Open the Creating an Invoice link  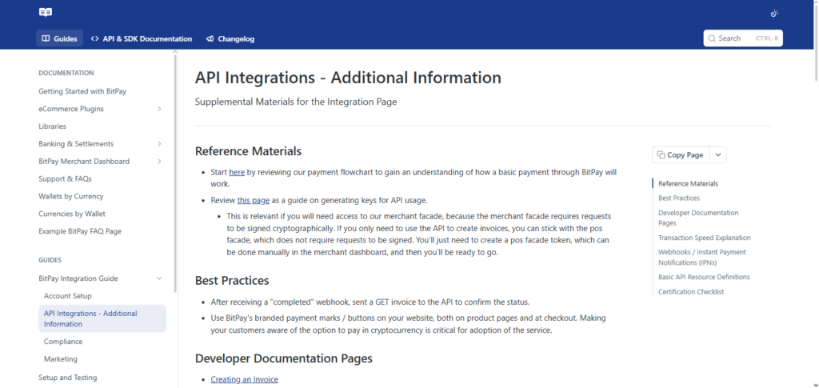click(x=245, y=380)
